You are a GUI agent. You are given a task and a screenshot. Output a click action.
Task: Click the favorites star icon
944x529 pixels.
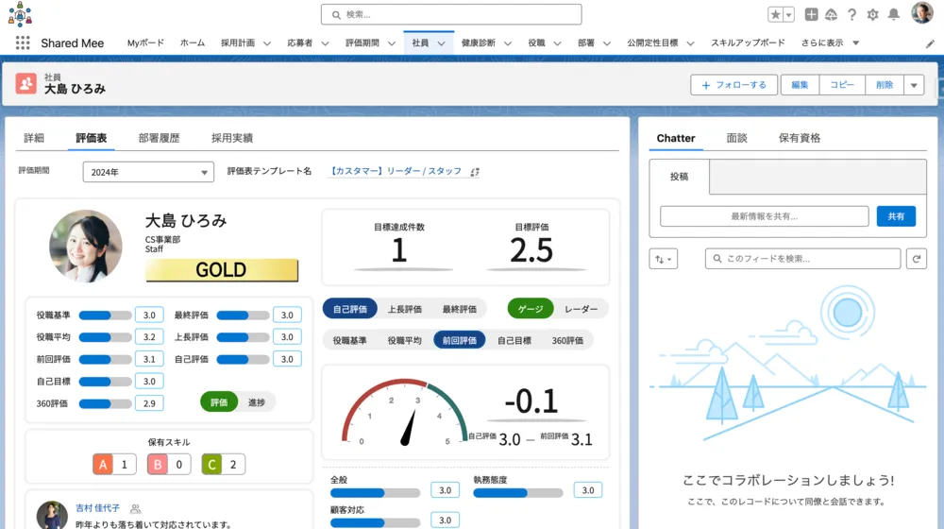pos(775,14)
